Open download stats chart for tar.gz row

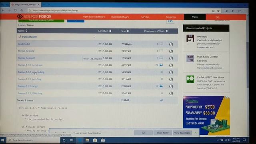coord(161,86)
